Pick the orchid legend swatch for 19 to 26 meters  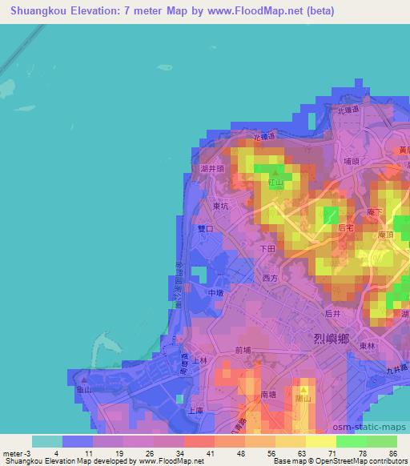(139, 441)
